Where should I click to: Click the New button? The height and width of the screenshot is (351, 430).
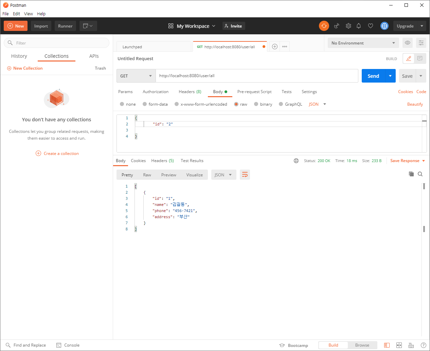[16, 26]
